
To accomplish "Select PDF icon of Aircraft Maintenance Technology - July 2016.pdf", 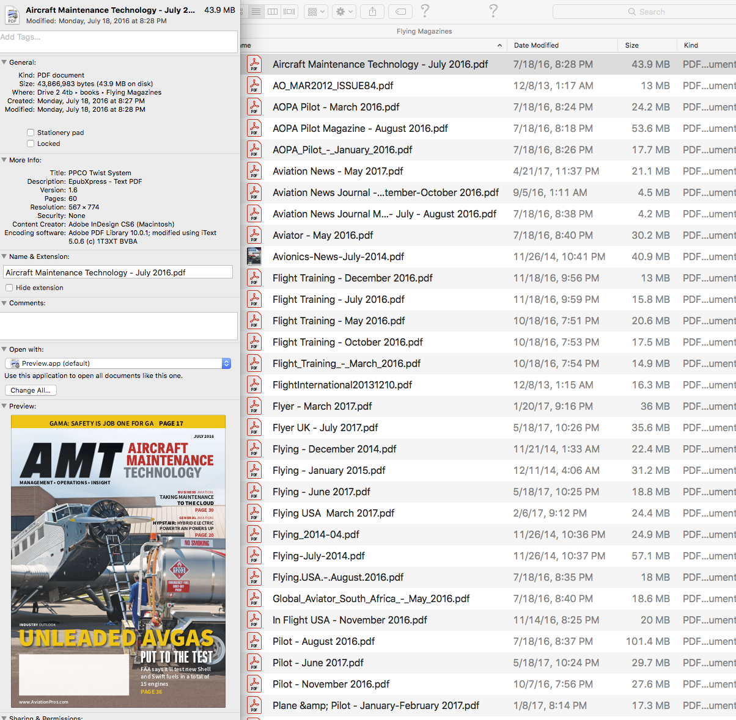I will point(254,64).
